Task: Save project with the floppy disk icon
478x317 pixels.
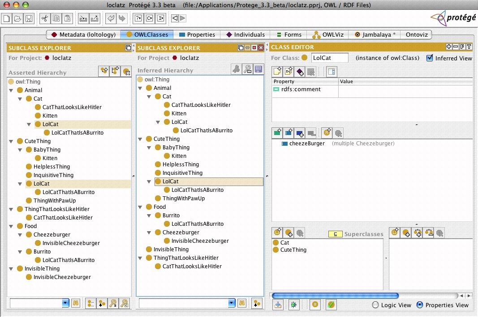Action: point(29,18)
